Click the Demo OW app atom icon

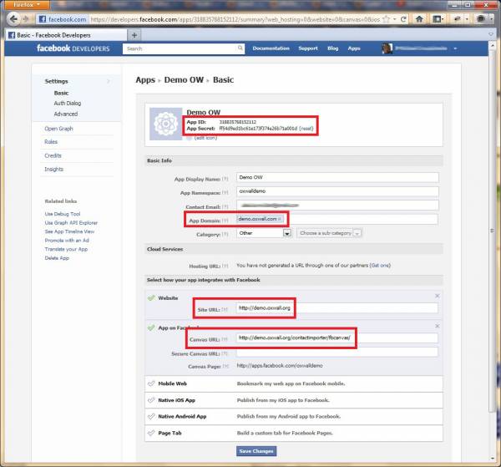(x=165, y=124)
